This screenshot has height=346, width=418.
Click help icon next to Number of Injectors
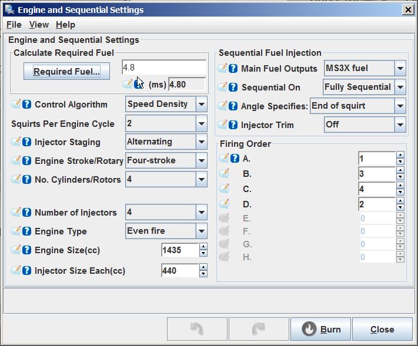(x=26, y=213)
